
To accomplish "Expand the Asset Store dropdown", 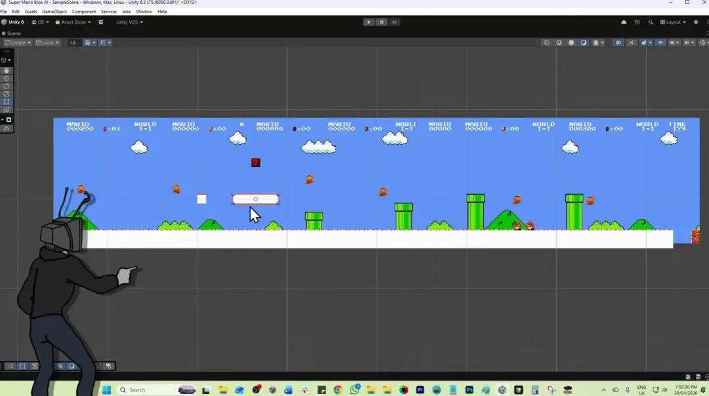I will click(x=73, y=22).
